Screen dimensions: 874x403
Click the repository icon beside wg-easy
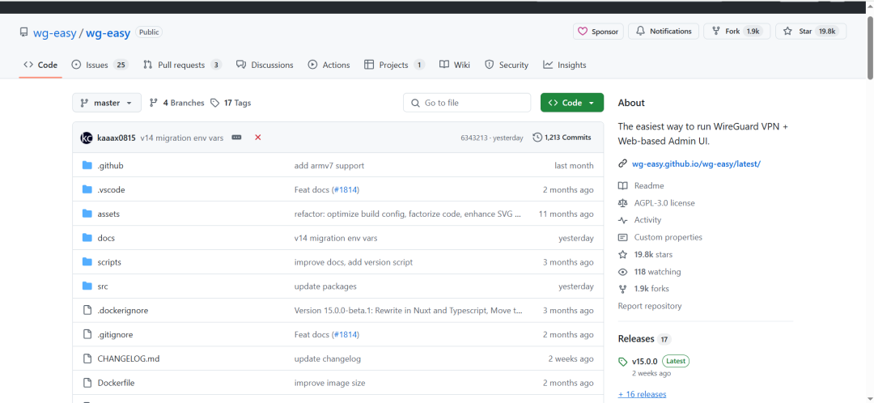pos(23,33)
